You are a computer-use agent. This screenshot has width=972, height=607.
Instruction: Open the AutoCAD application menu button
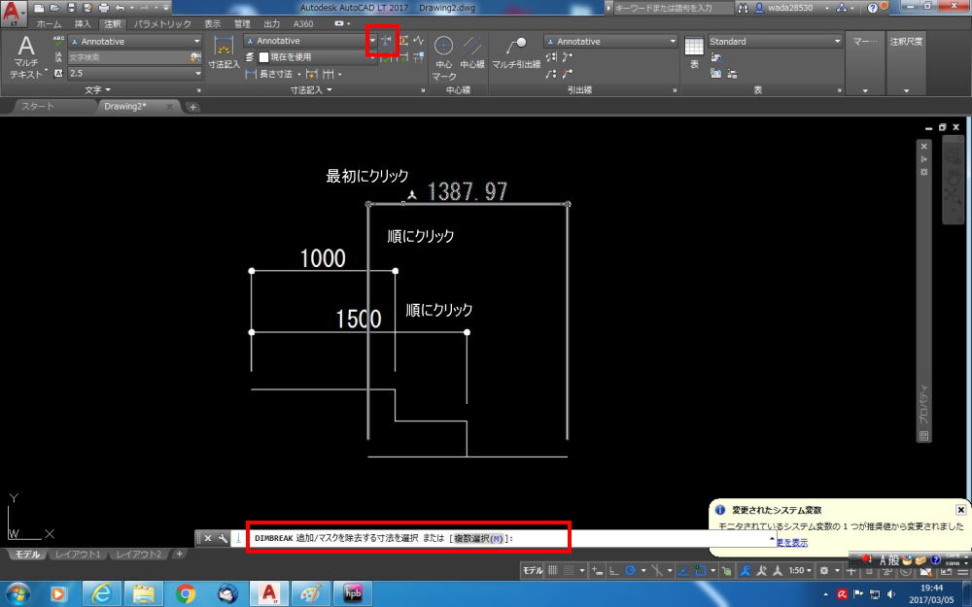click(x=13, y=13)
